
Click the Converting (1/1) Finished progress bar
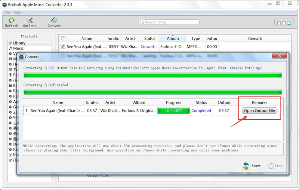(x=152, y=92)
